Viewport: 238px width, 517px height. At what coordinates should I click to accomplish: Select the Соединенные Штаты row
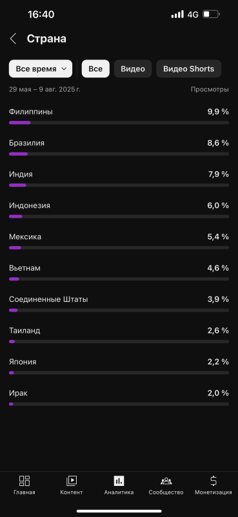(119, 304)
